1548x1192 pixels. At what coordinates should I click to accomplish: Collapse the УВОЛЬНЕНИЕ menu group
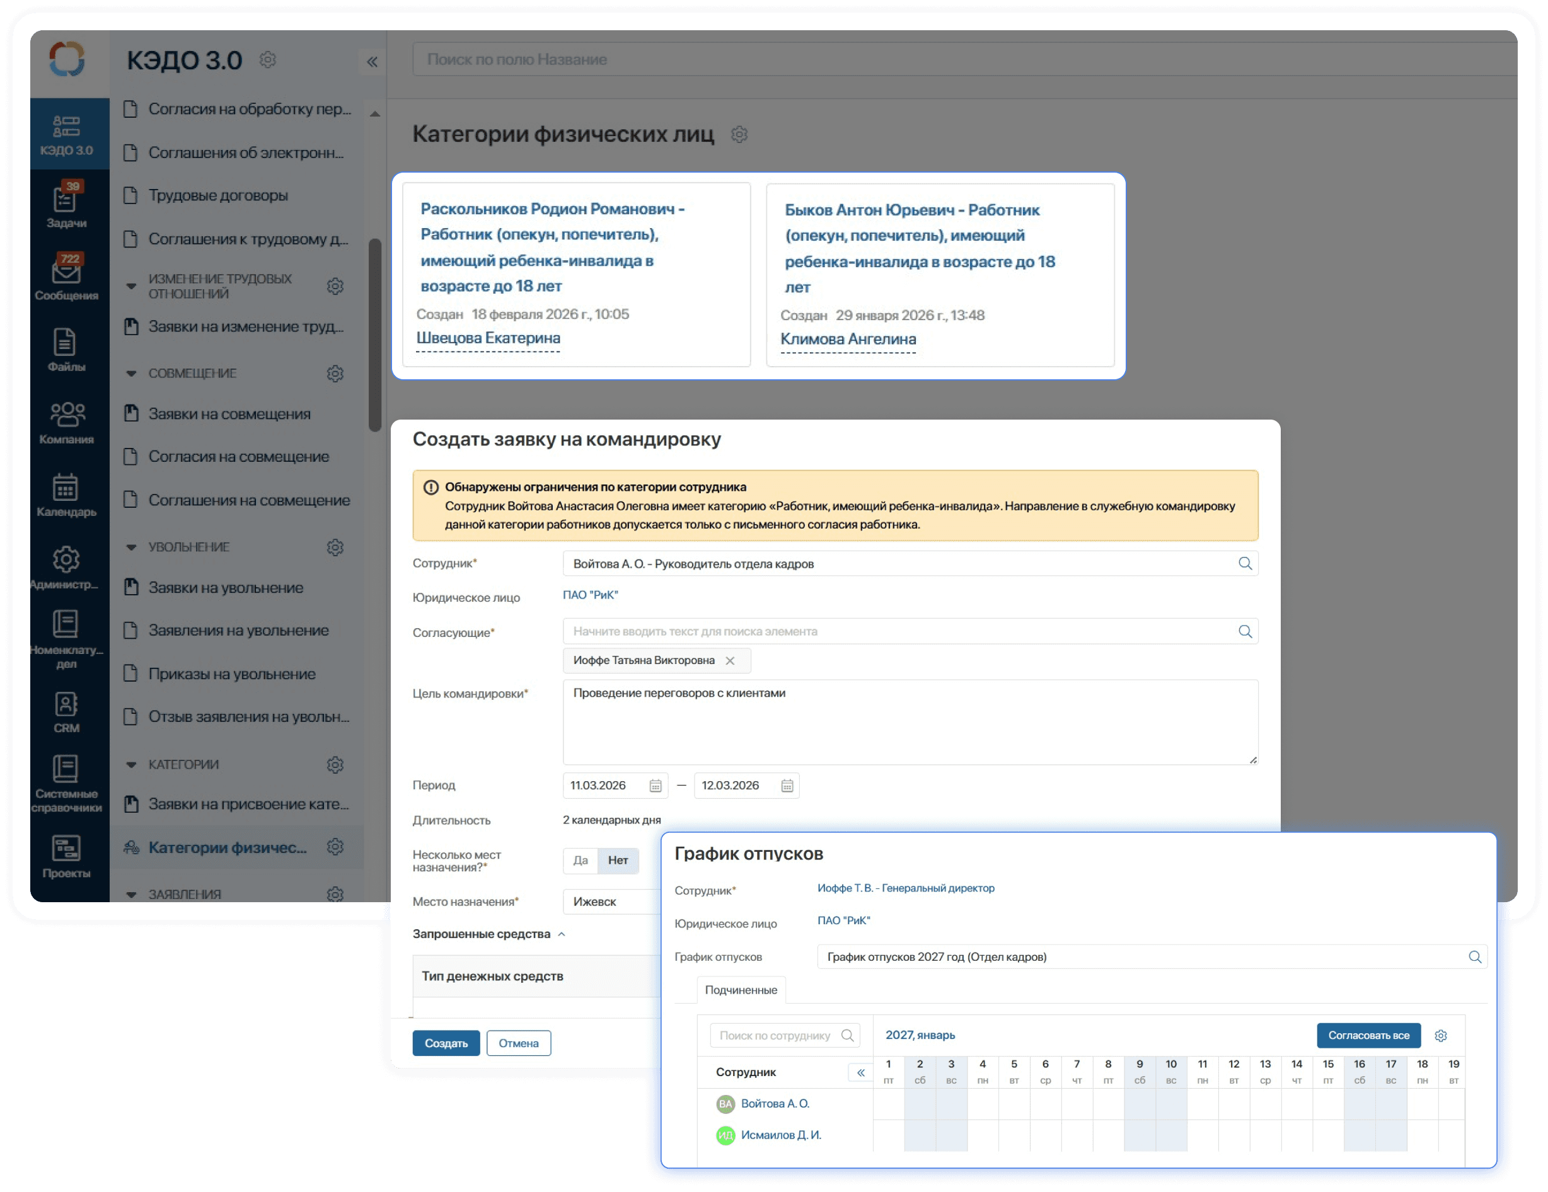131,547
